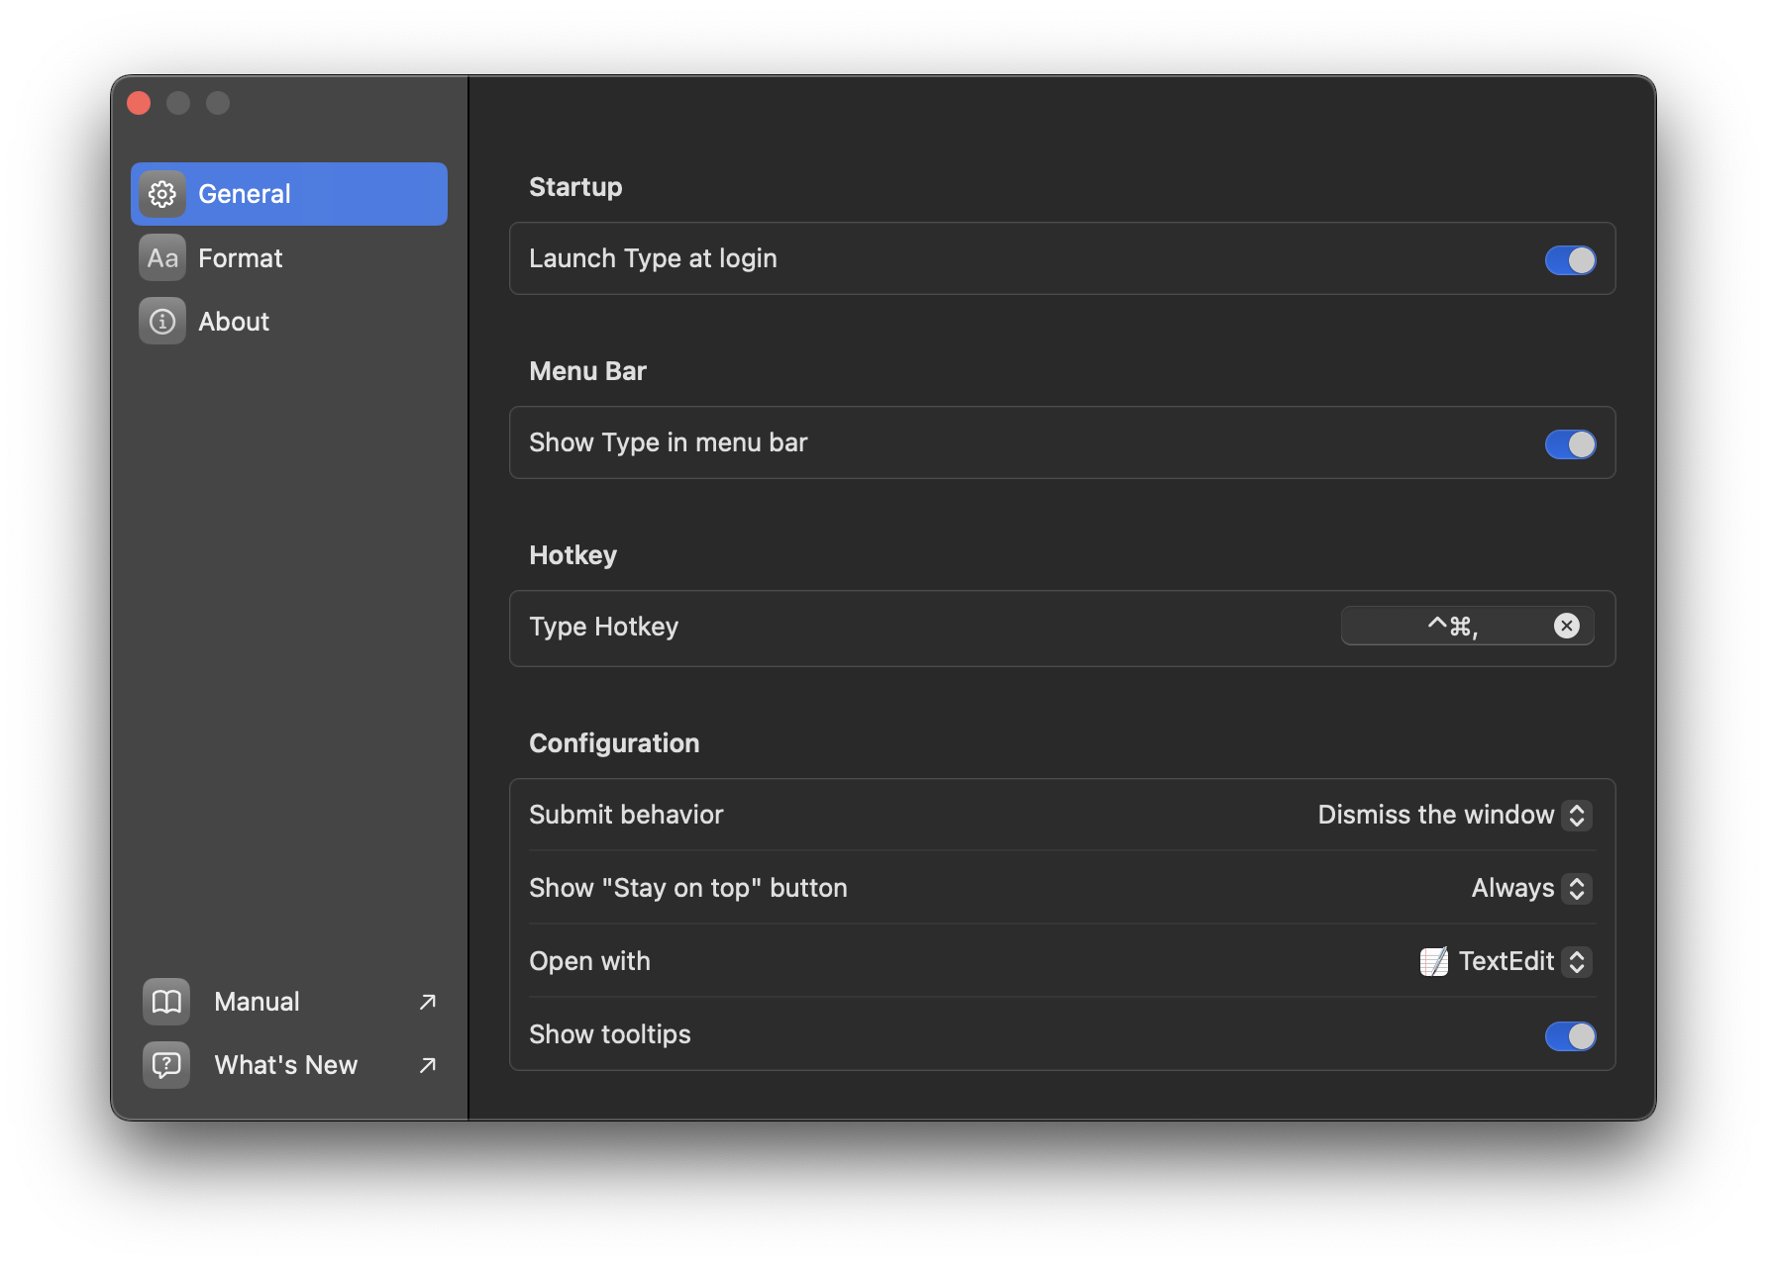Viewport: 1767px width, 1267px height.
Task: Click the About info icon
Action: point(162,322)
